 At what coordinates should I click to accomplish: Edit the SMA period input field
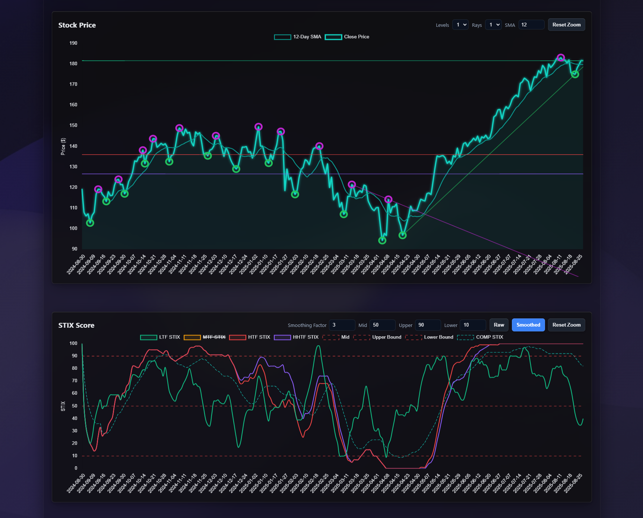(531, 25)
